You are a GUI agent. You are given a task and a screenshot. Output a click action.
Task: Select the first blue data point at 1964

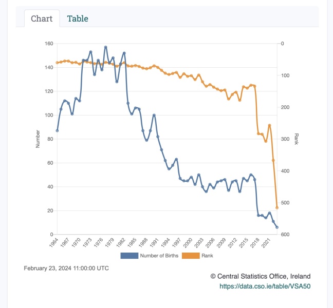[x=57, y=131]
